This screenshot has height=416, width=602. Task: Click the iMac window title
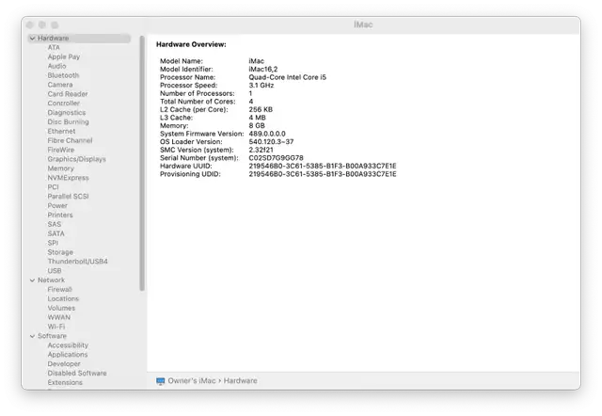coord(363,24)
